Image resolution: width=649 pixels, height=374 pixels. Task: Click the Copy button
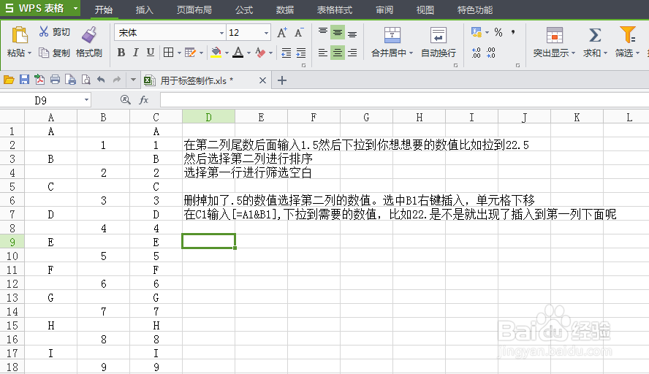pos(54,53)
